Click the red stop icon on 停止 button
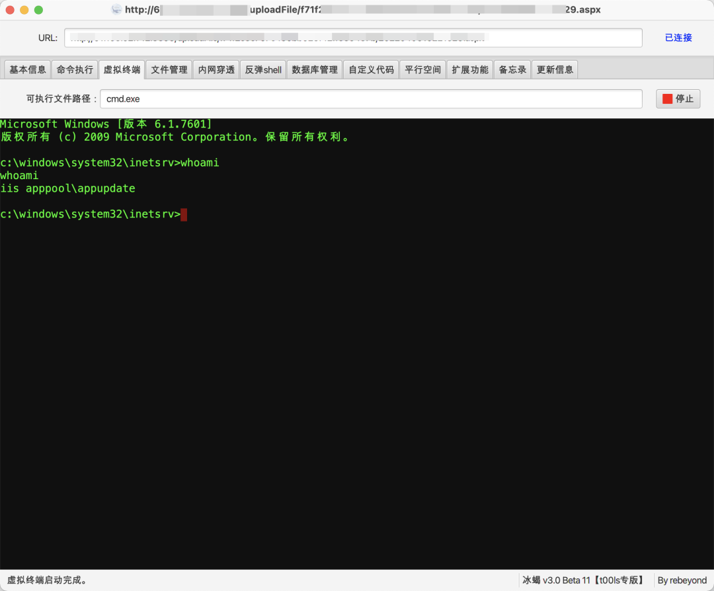 (668, 98)
